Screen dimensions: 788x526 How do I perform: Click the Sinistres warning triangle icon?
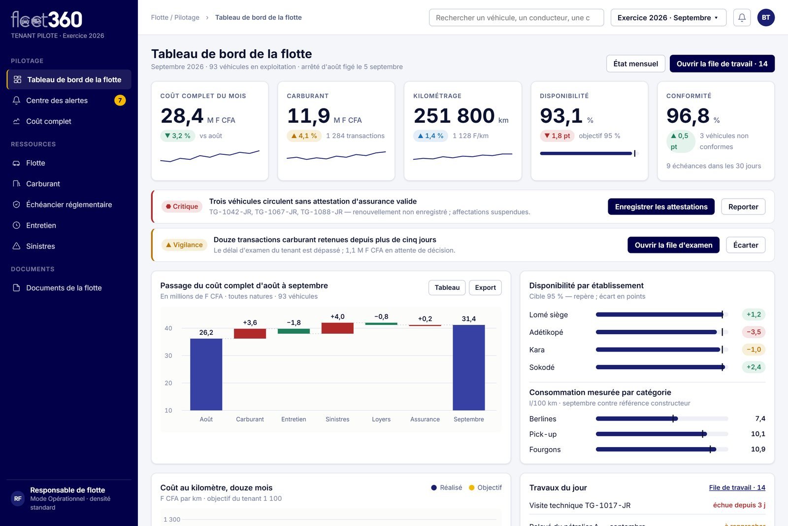point(16,246)
